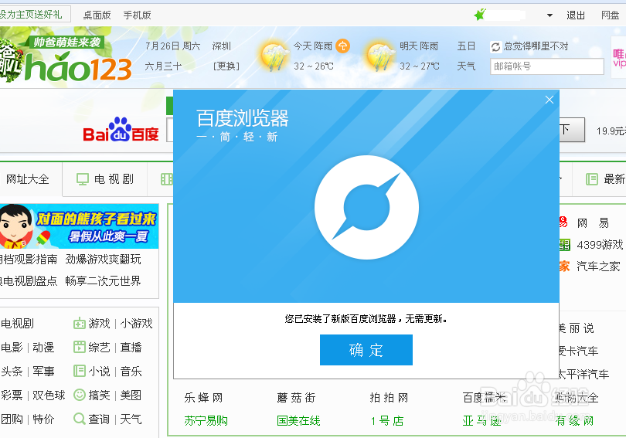The image size is (626, 438).
Task: Select the 网址大全 tab
Action: point(29,179)
